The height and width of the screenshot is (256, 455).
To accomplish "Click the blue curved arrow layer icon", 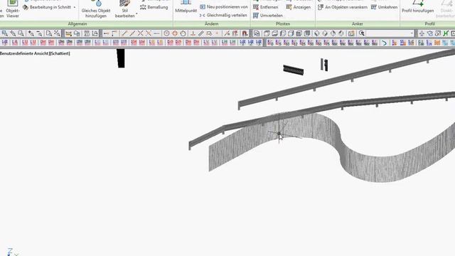I will pyautogui.click(x=384, y=43).
